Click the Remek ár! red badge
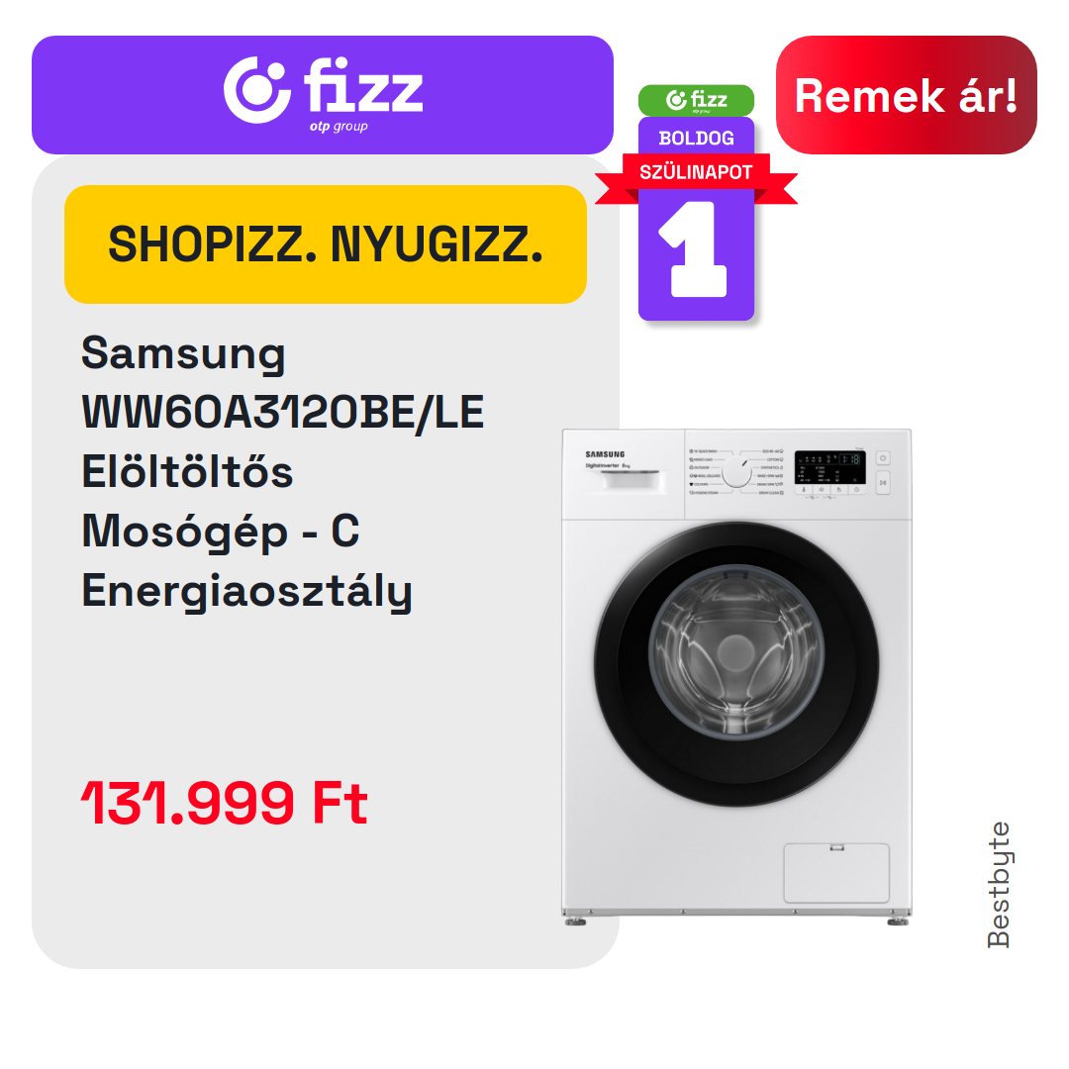The image size is (1069, 1069). coord(906,95)
